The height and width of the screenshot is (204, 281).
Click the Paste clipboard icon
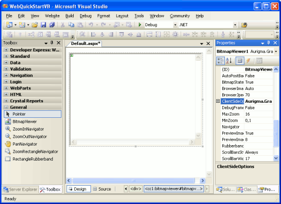click(80, 25)
